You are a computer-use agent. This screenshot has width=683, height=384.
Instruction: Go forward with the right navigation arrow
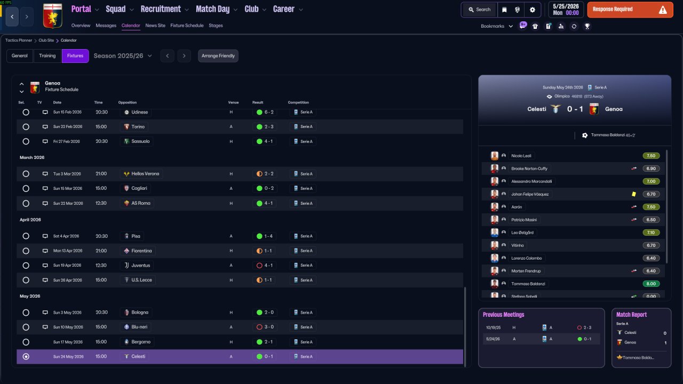(x=27, y=17)
